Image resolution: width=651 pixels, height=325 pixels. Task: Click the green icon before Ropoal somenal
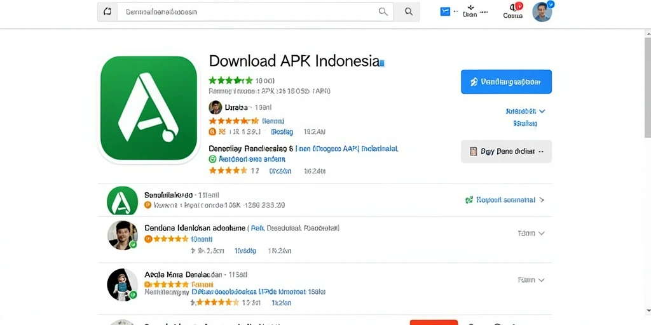tap(469, 200)
